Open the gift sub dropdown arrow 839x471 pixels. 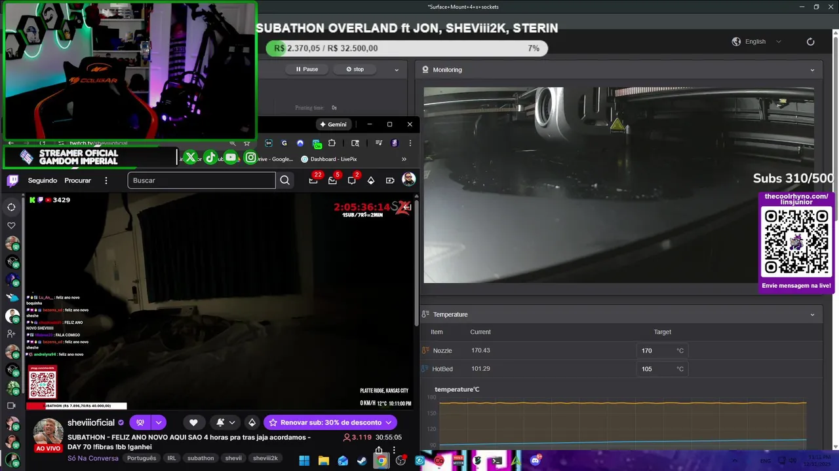click(159, 423)
